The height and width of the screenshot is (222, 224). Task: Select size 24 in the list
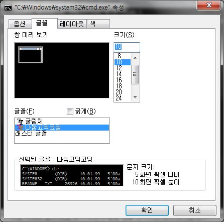tap(123, 98)
